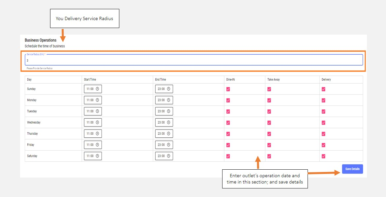Viewport: 386px width, 197px height.
Task: Open the clock picker for Wednesday's end time
Action: coord(168,123)
